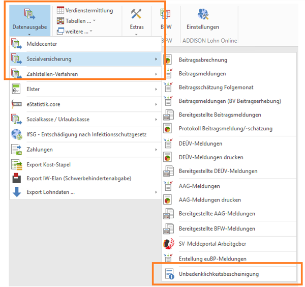The width and height of the screenshot is (305, 287).
Task: Click Protokoll Beitragsmeldung/-schätzung icon
Action: (168, 128)
